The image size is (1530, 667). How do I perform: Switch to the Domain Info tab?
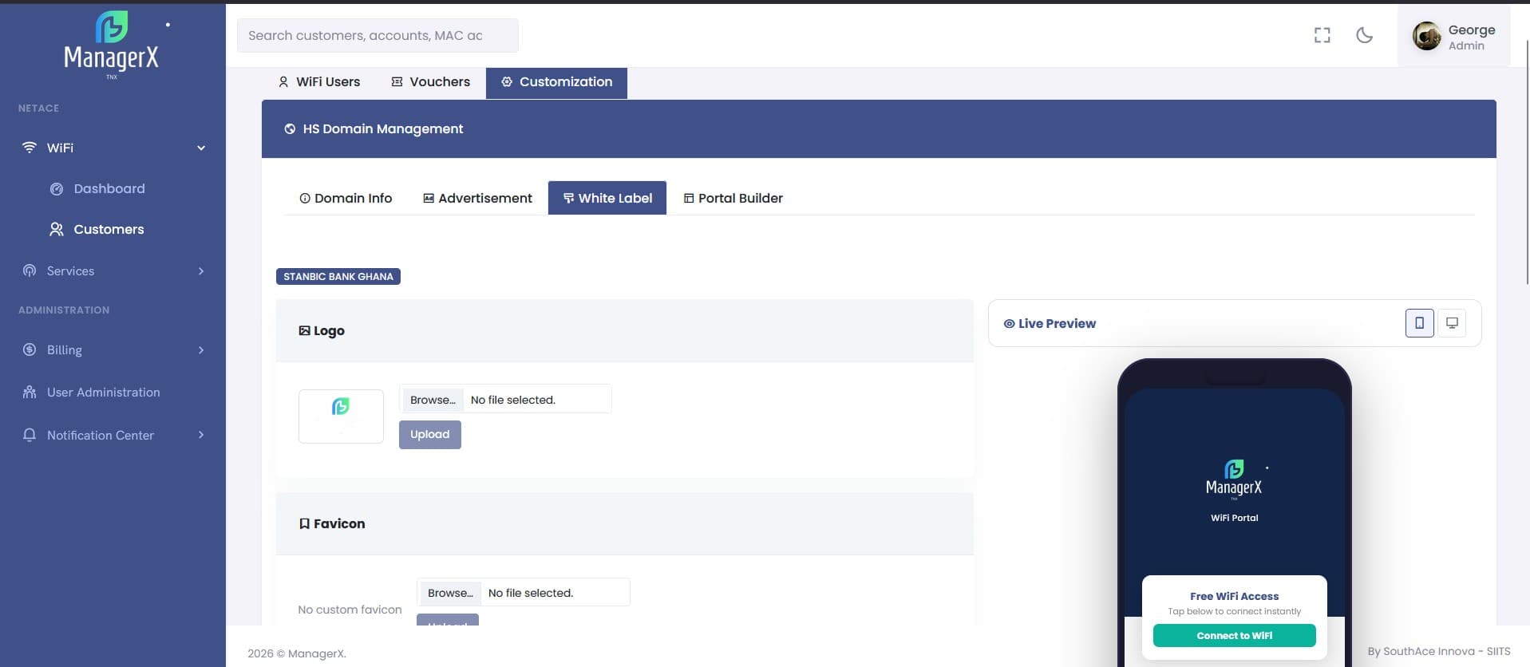pyautogui.click(x=346, y=198)
